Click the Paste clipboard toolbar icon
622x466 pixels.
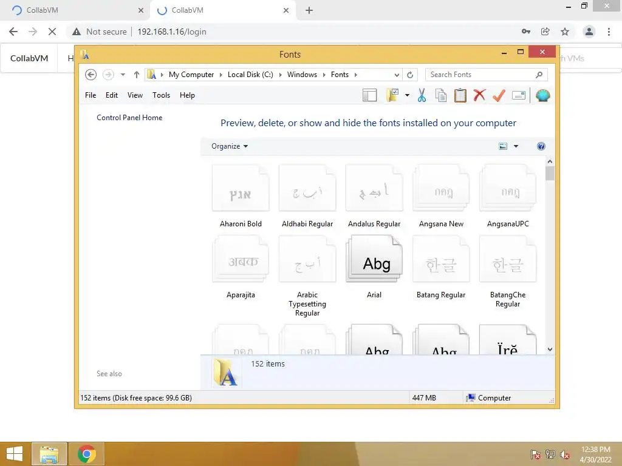tap(460, 95)
